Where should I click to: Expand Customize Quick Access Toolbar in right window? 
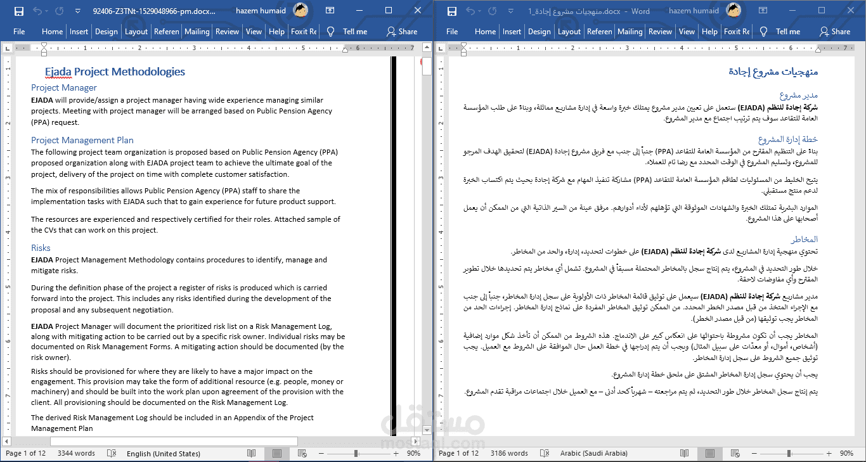(x=510, y=11)
